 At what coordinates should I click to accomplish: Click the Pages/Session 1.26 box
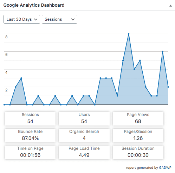[x=138, y=135]
